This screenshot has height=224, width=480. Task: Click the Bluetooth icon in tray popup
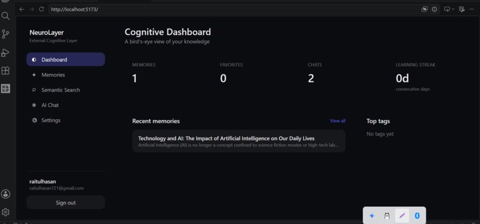(x=417, y=216)
